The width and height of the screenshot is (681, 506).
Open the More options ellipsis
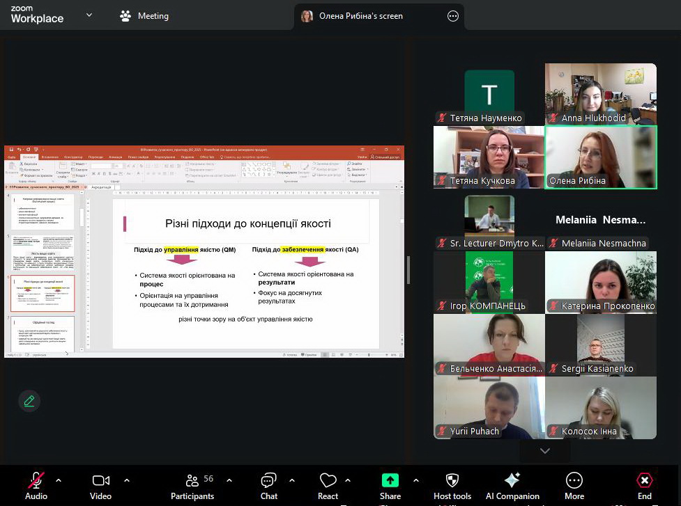574,481
